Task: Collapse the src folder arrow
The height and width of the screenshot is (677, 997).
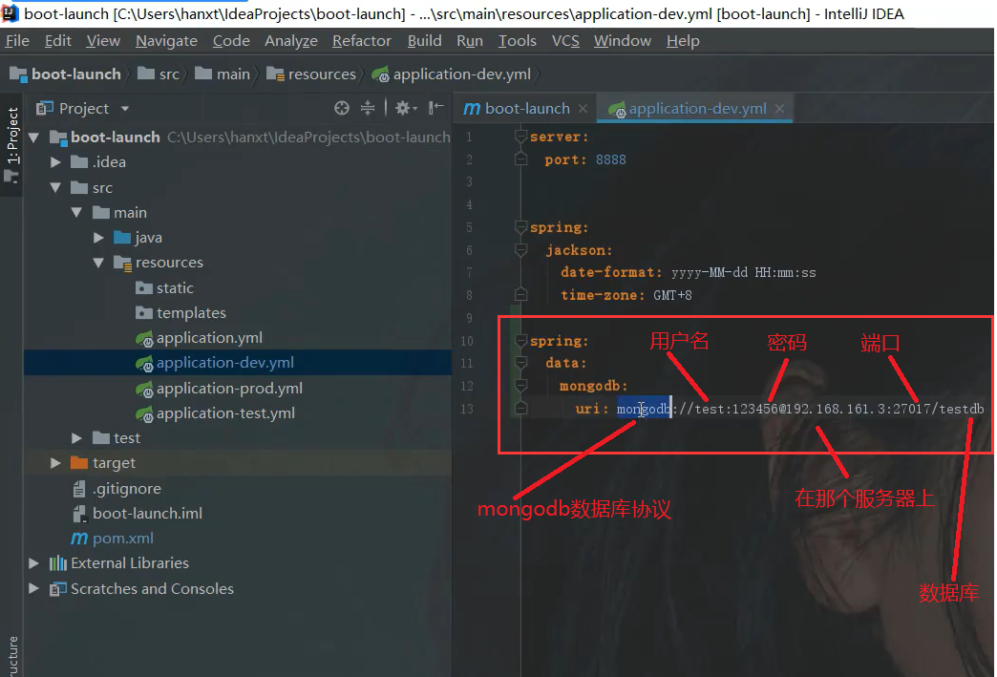Action: click(x=56, y=187)
